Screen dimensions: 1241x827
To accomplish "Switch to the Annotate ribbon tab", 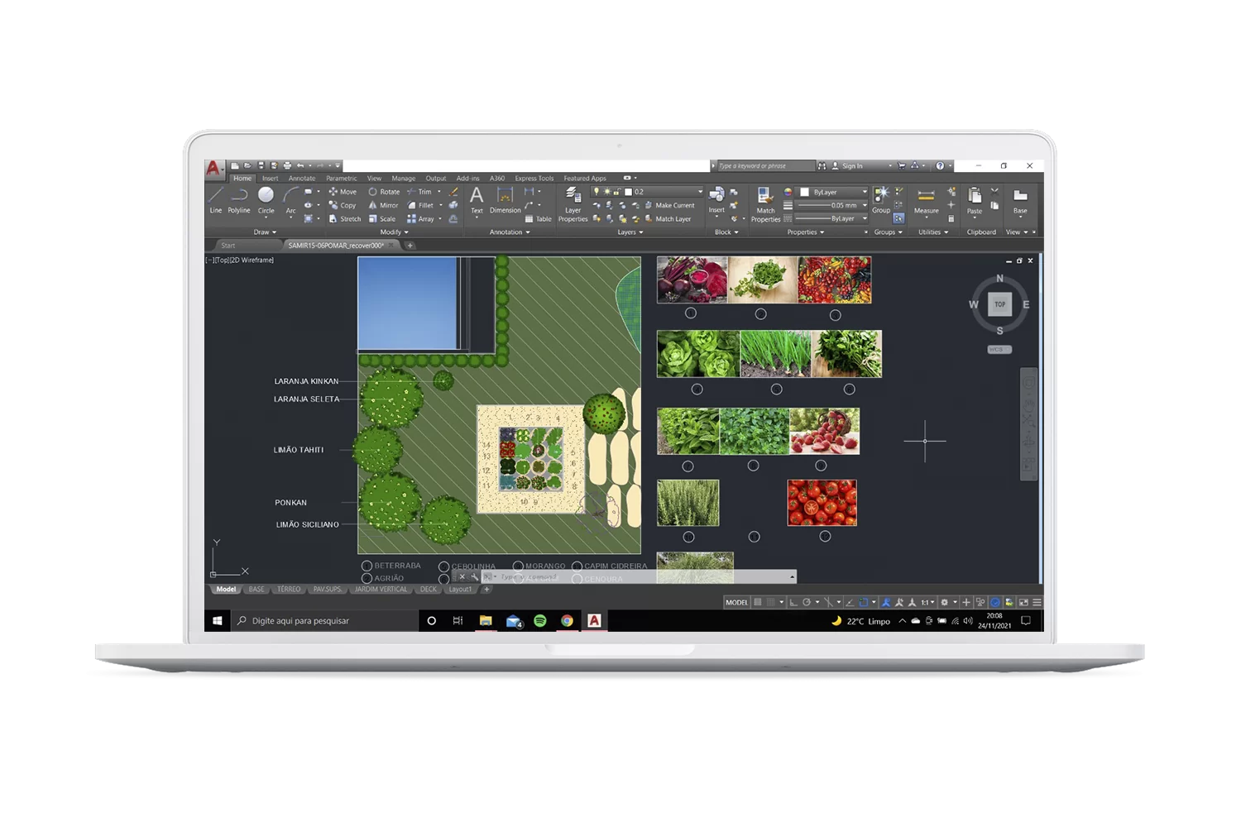I will (302, 178).
